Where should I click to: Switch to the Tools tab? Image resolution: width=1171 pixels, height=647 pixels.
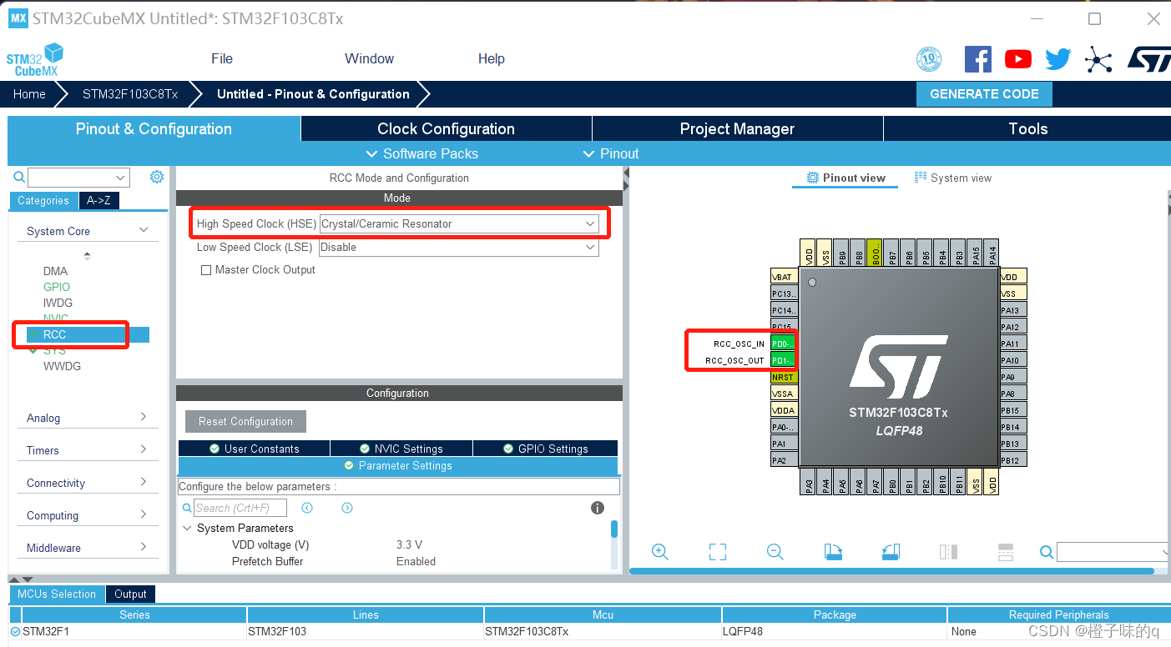1027,128
